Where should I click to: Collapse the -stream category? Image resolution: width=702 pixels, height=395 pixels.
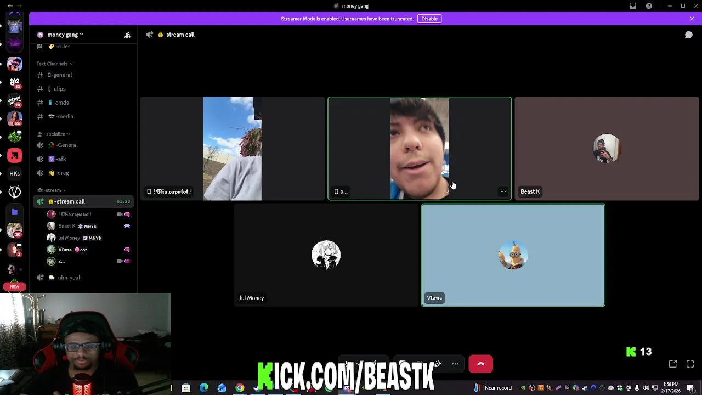tap(52, 190)
